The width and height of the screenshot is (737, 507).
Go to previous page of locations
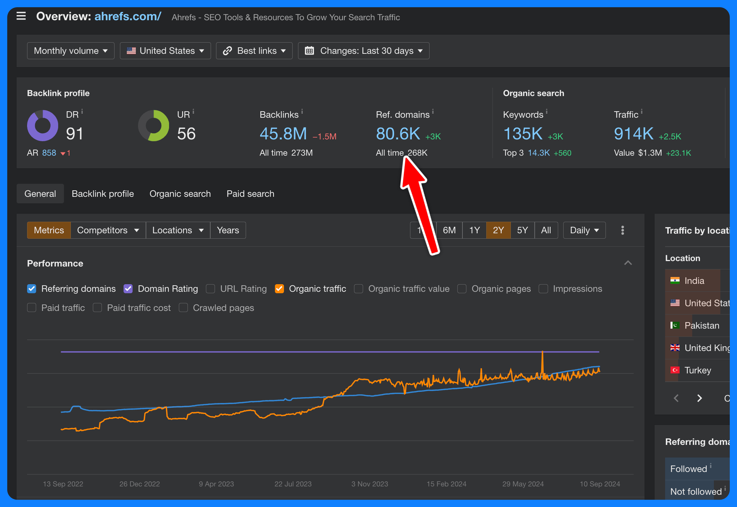(676, 398)
